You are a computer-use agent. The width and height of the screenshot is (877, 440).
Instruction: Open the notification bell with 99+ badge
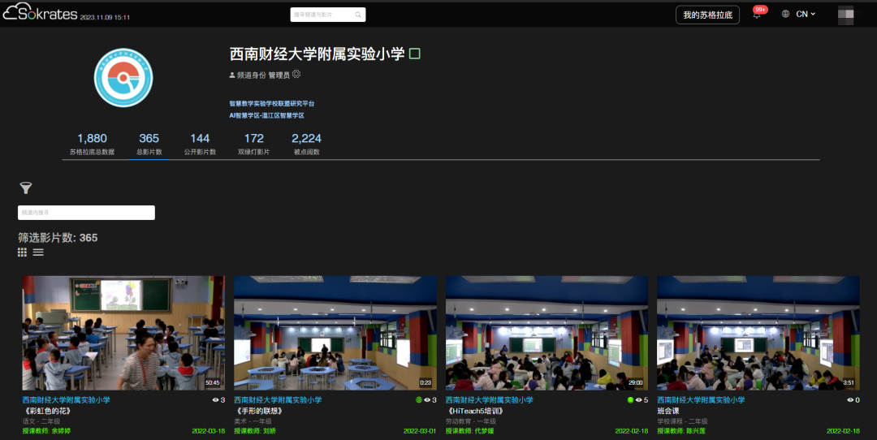[757, 15]
